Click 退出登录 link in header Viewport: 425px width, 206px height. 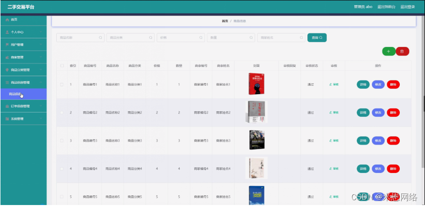408,7
